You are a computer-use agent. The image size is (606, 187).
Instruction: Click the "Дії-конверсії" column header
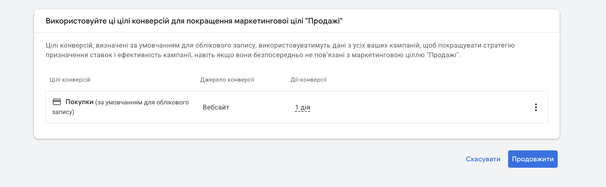(308, 80)
